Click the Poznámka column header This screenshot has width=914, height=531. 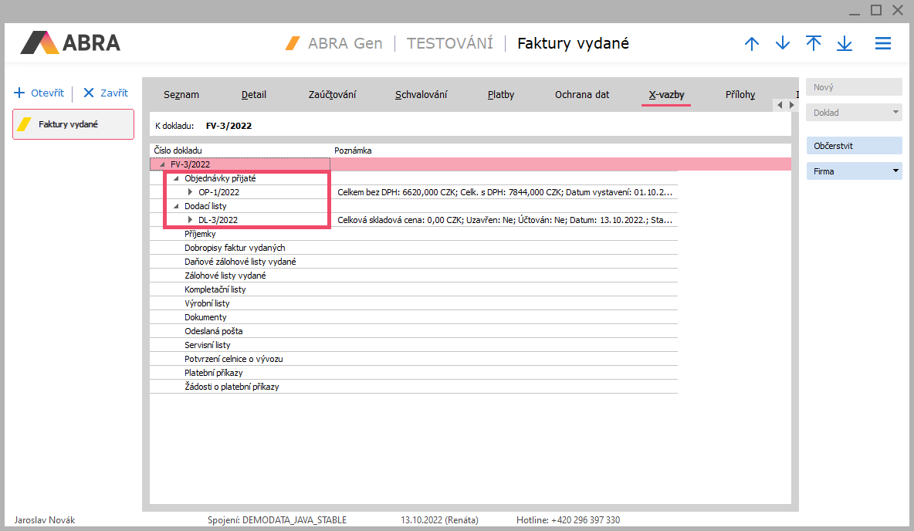[353, 151]
